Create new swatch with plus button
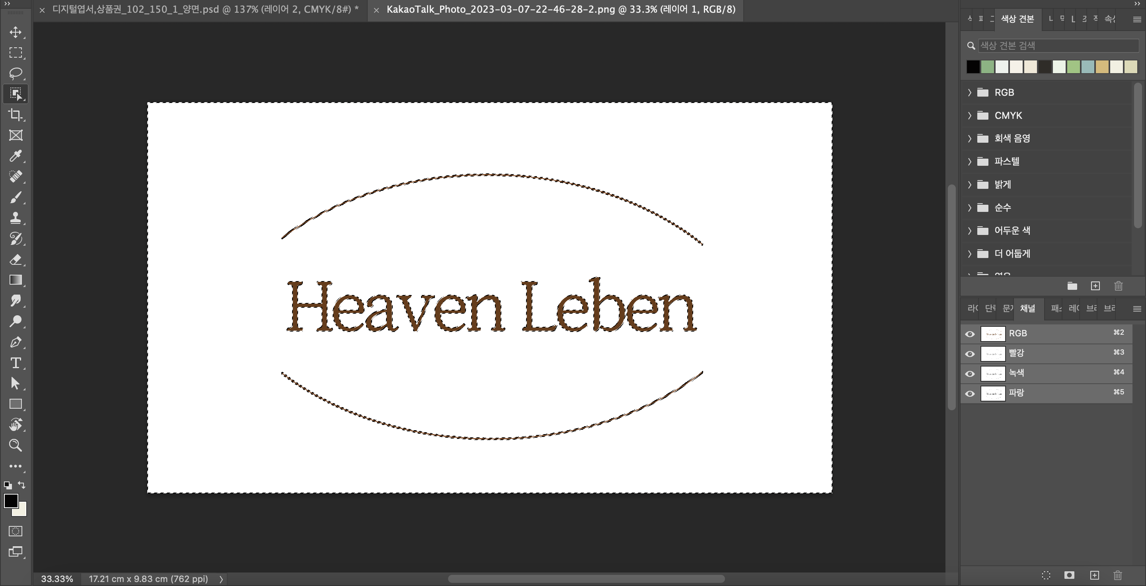The height and width of the screenshot is (586, 1146). [1095, 286]
